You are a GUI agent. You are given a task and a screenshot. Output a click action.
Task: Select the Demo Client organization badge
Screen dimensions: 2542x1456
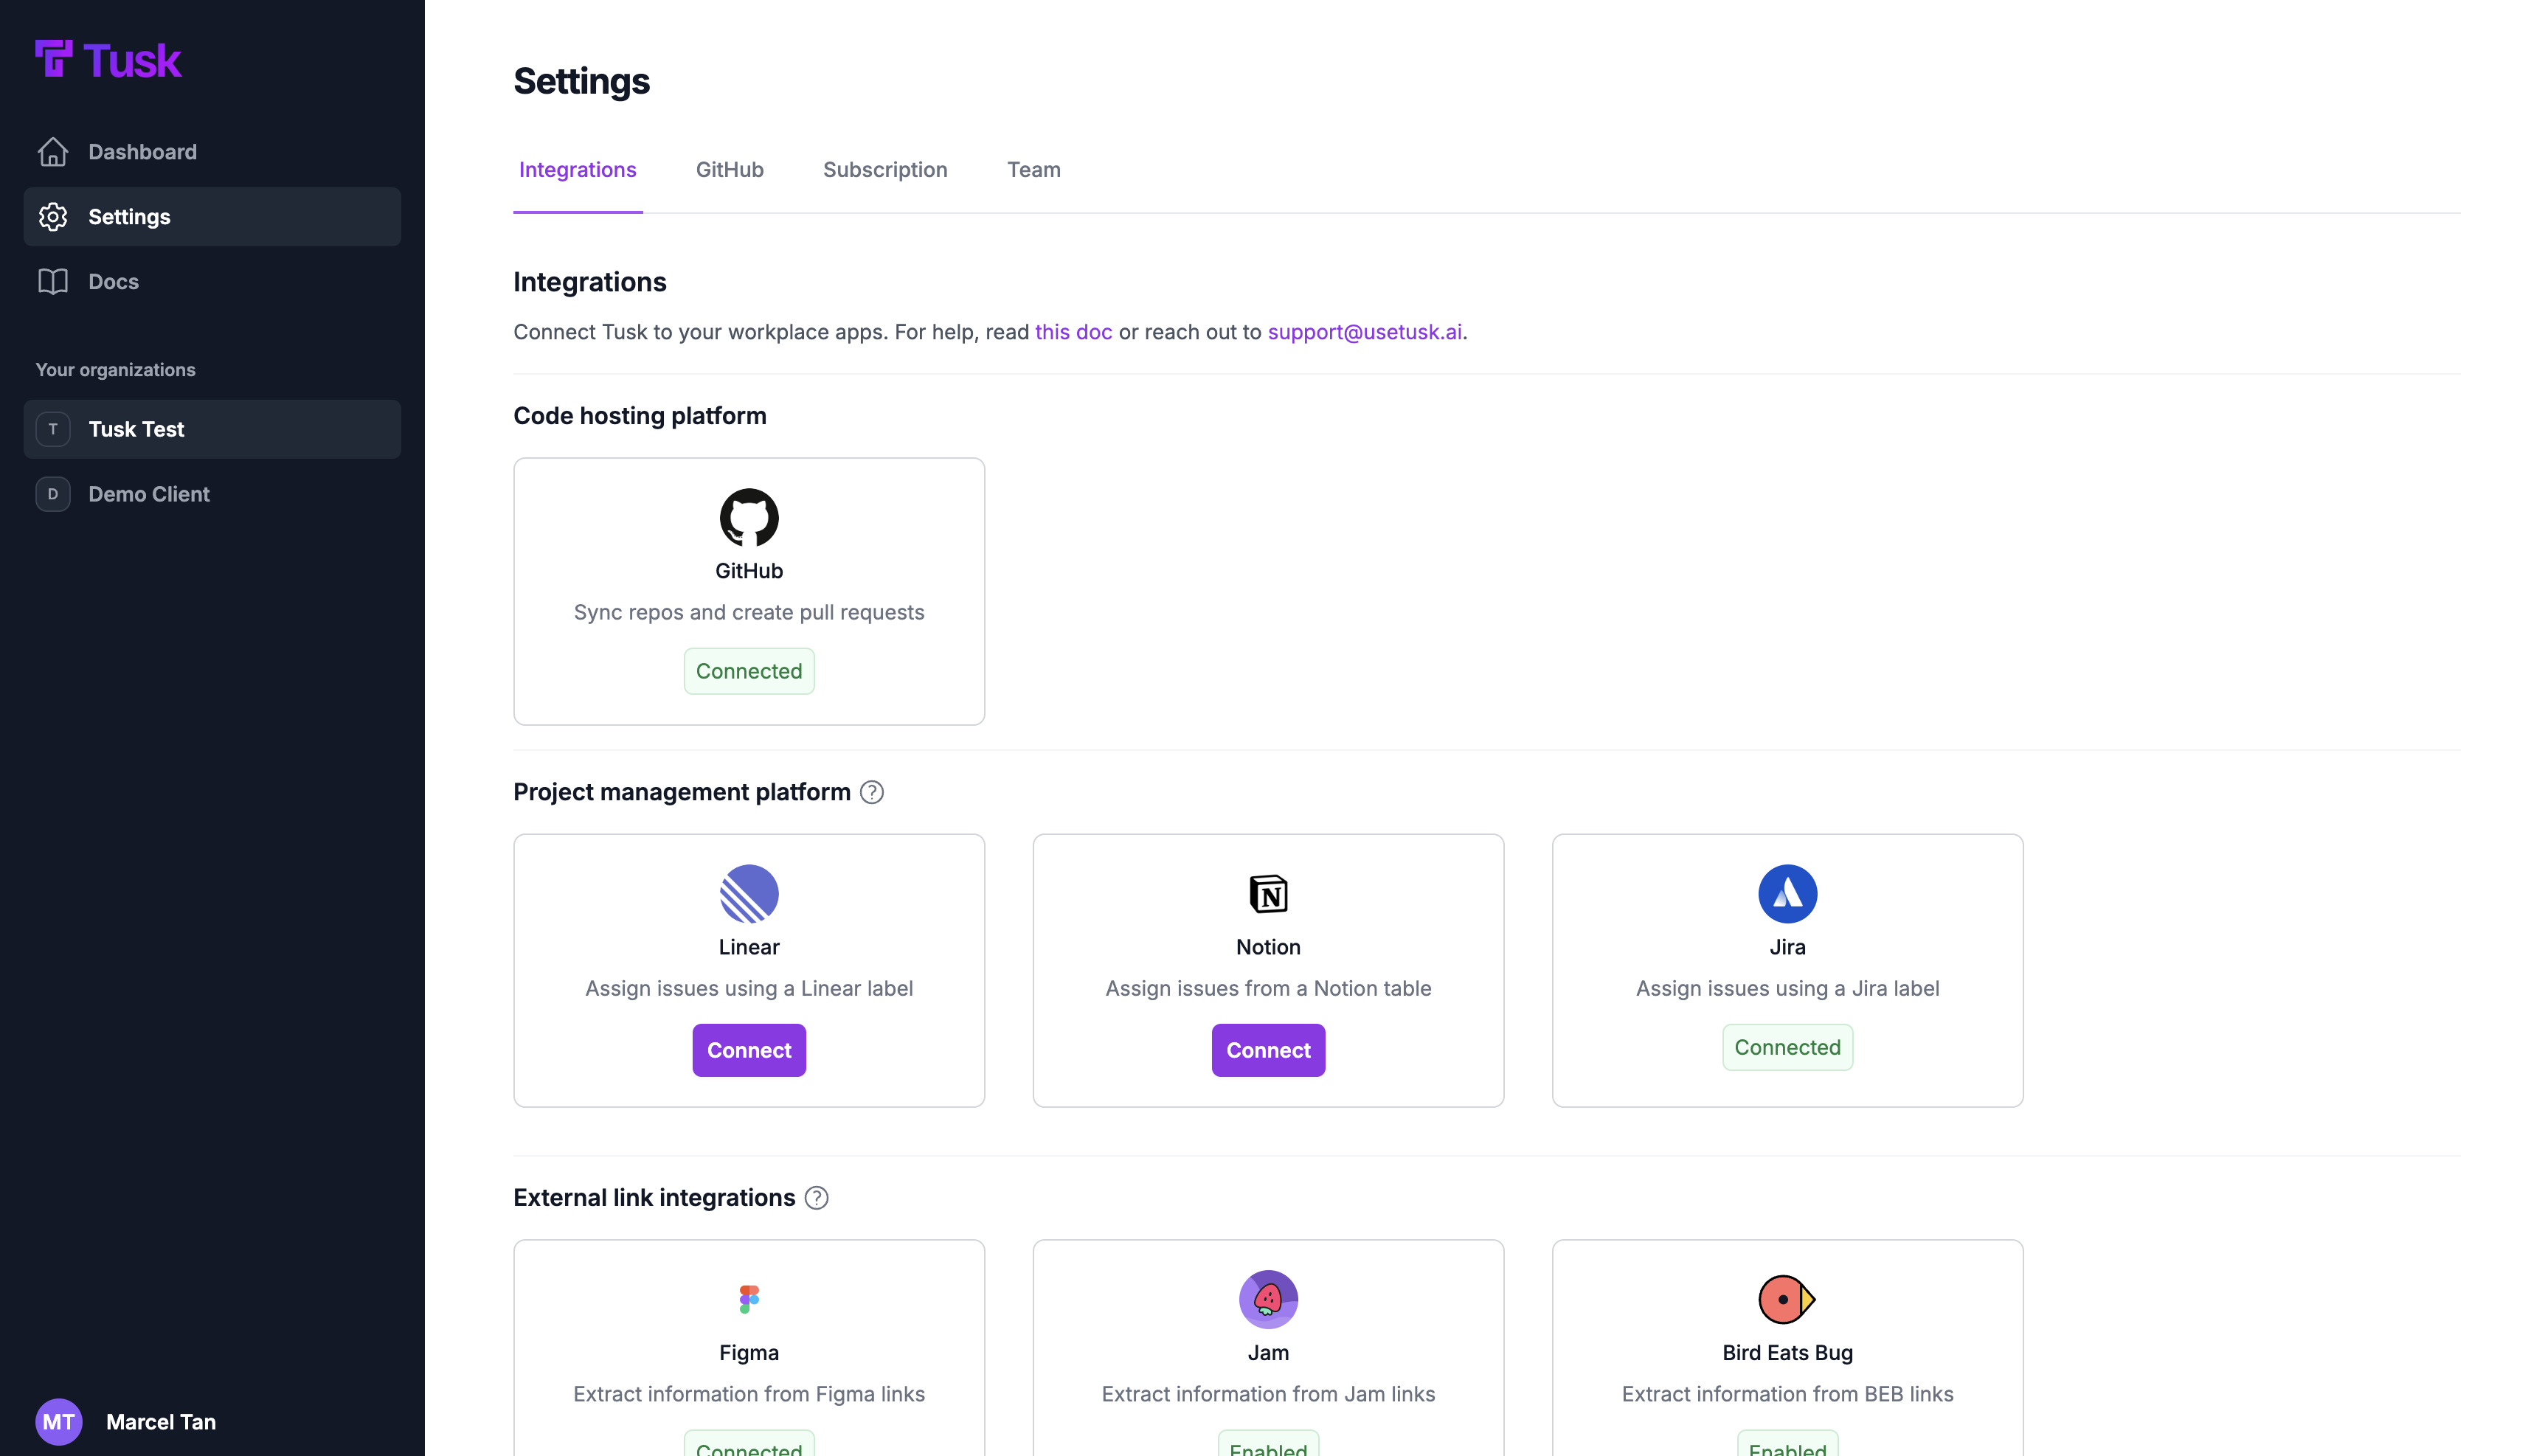coord(53,494)
